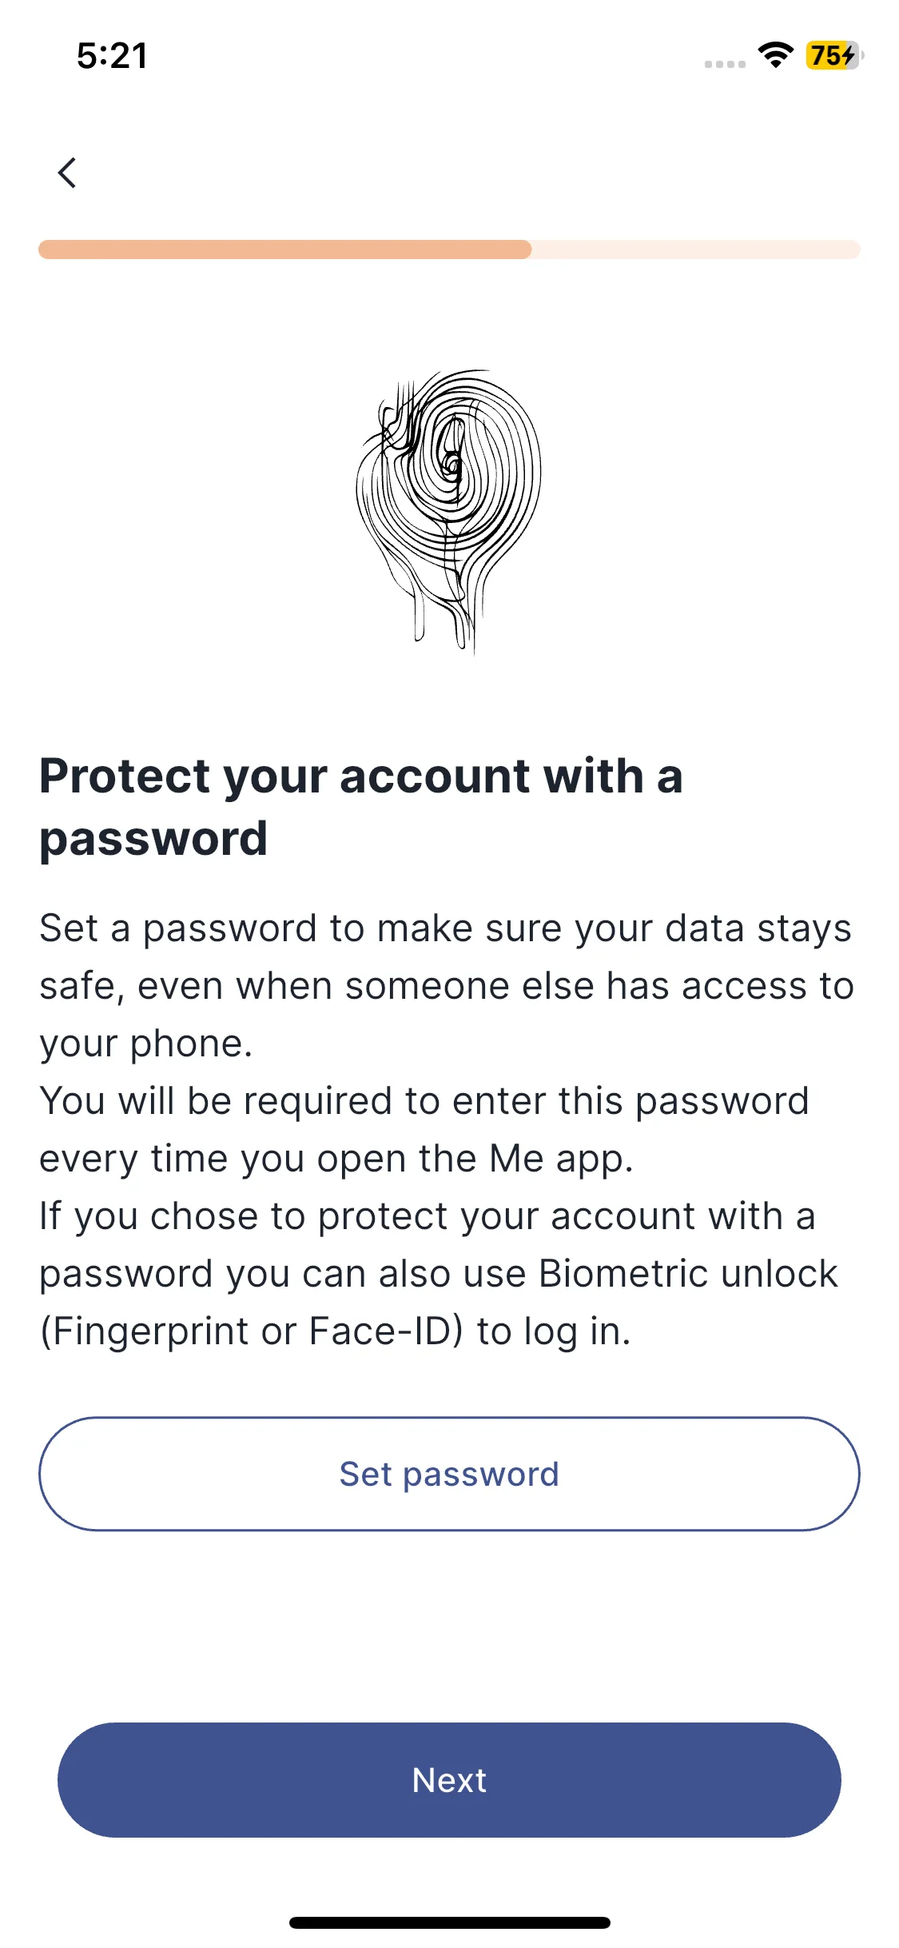This screenshot has height=1948, width=899.
Task: Tap the back chevron arrow
Action: (68, 173)
